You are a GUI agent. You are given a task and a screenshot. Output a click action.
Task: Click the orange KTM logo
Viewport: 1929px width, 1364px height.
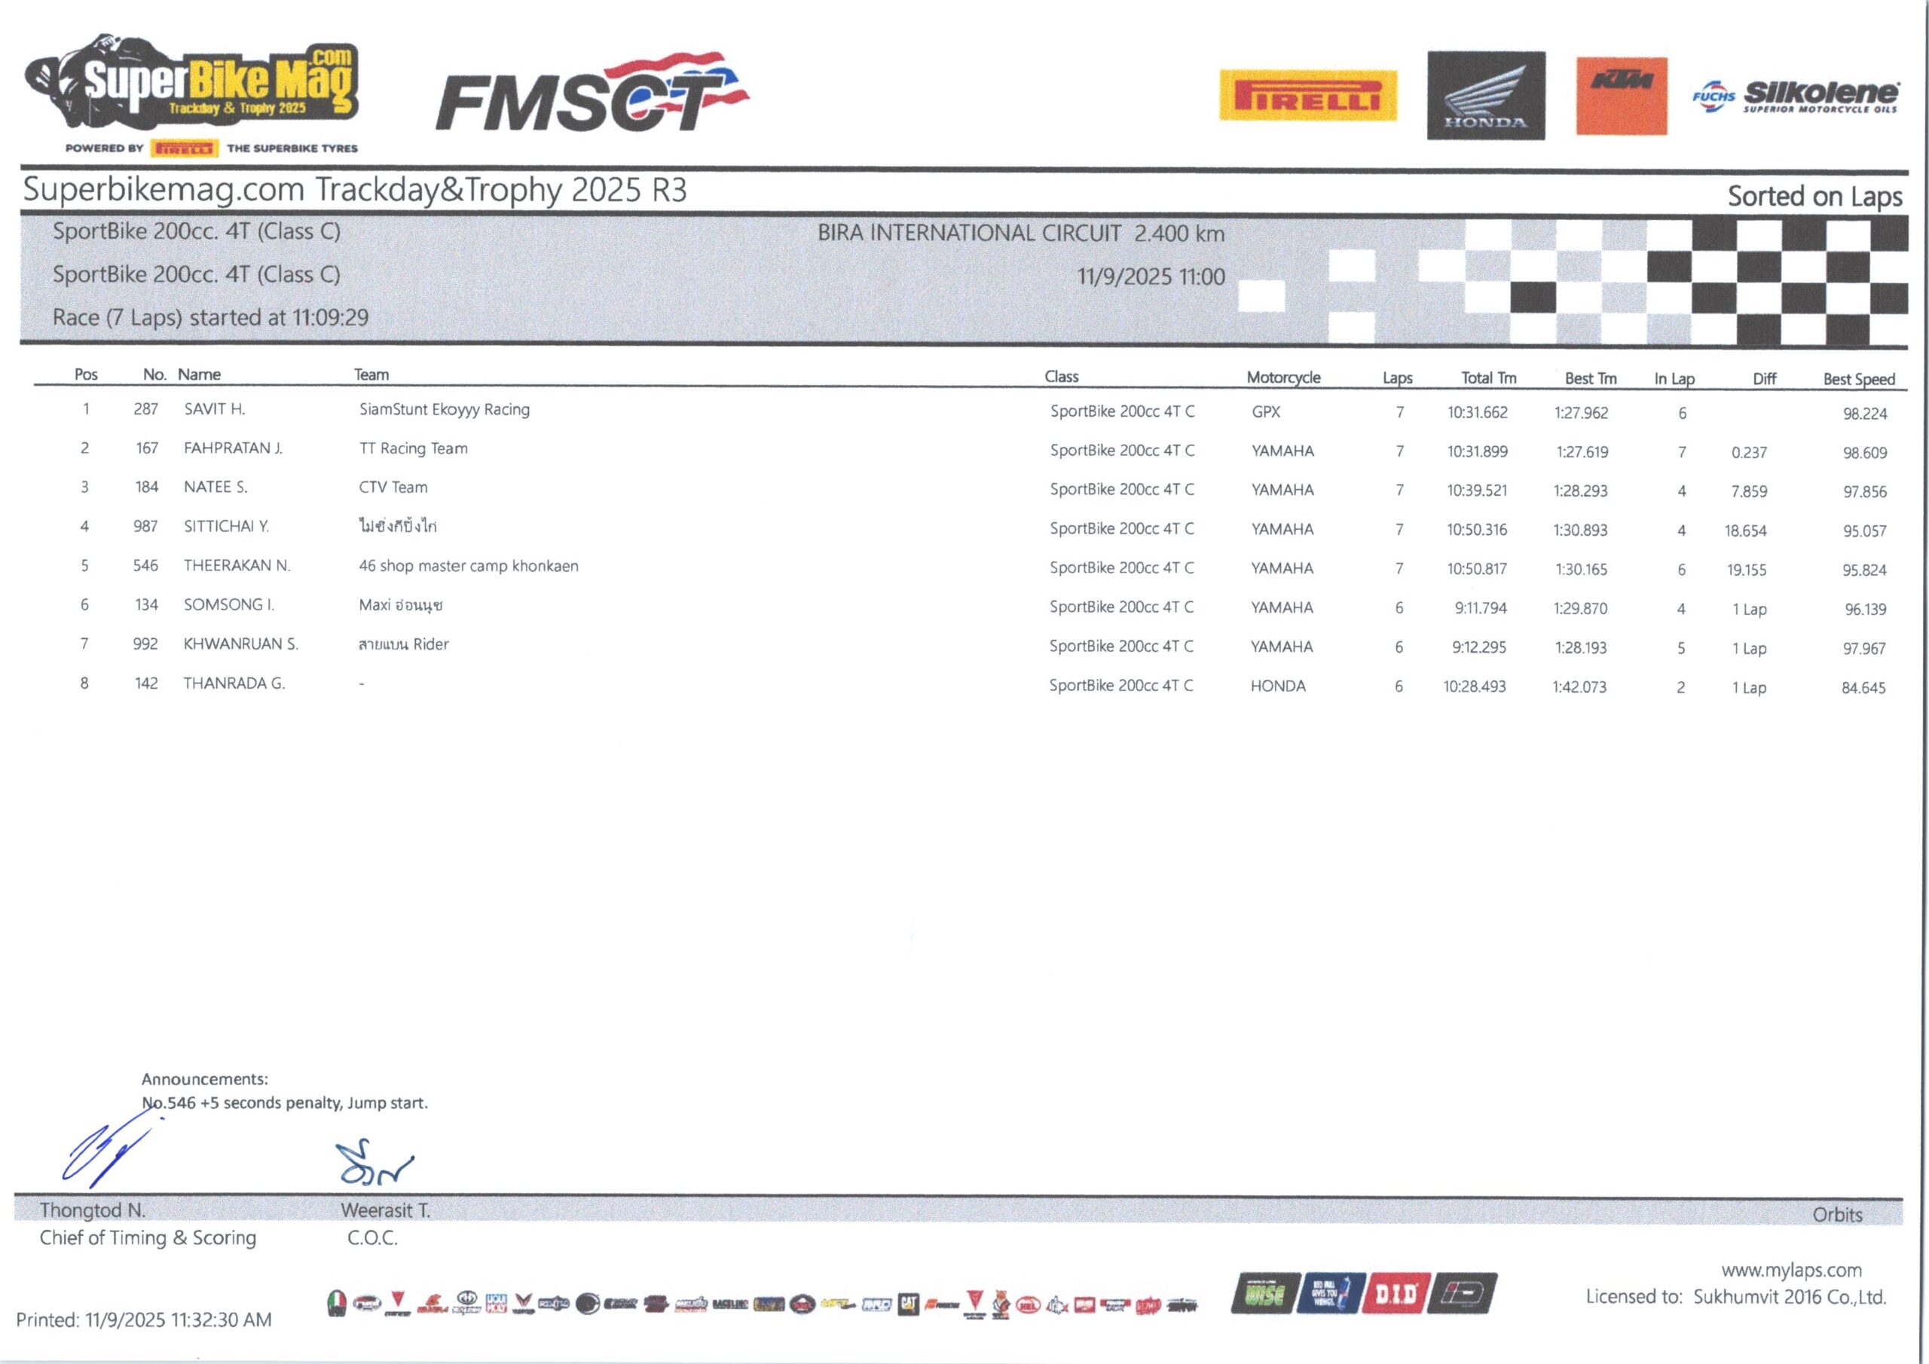pyautogui.click(x=1621, y=96)
